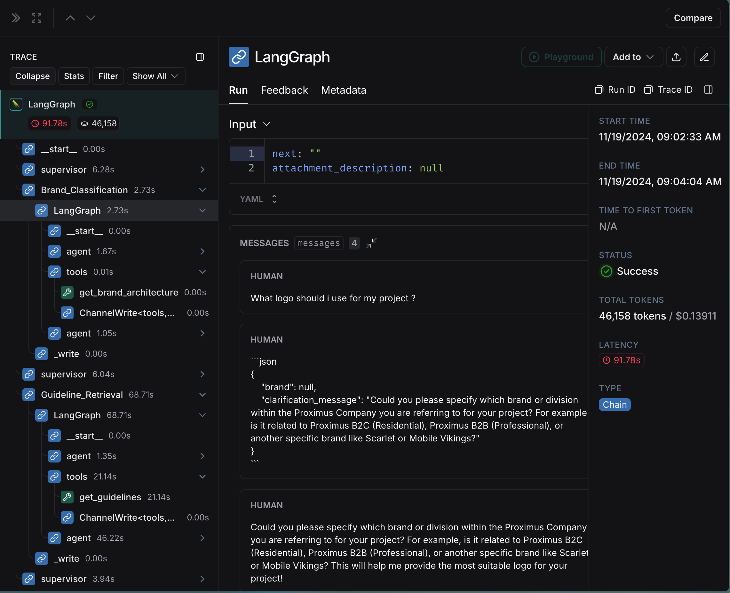This screenshot has width=730, height=593.
Task: Click the Filter button
Action: click(x=108, y=76)
